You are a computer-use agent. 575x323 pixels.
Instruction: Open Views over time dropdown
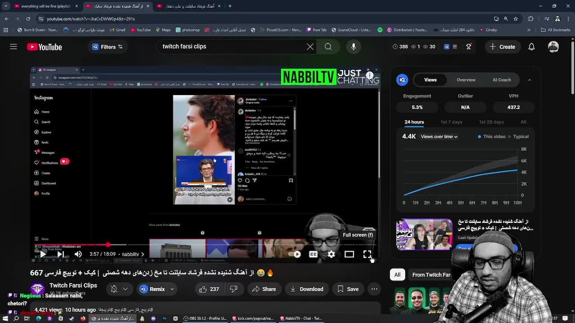point(439,136)
